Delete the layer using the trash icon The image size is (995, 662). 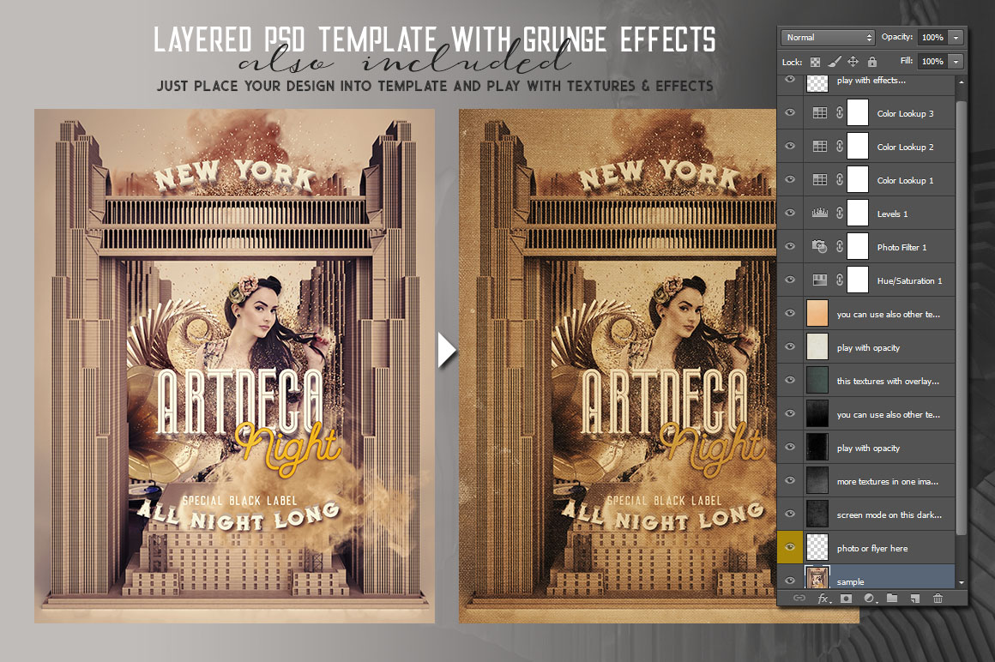938,599
